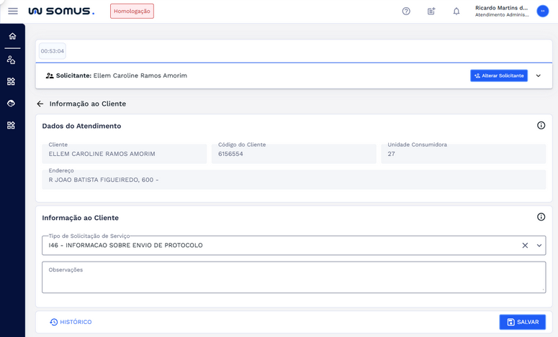Viewport: 558px width, 337px height.
Task: Open the person-and-house sidebar icon
Action: point(11,60)
